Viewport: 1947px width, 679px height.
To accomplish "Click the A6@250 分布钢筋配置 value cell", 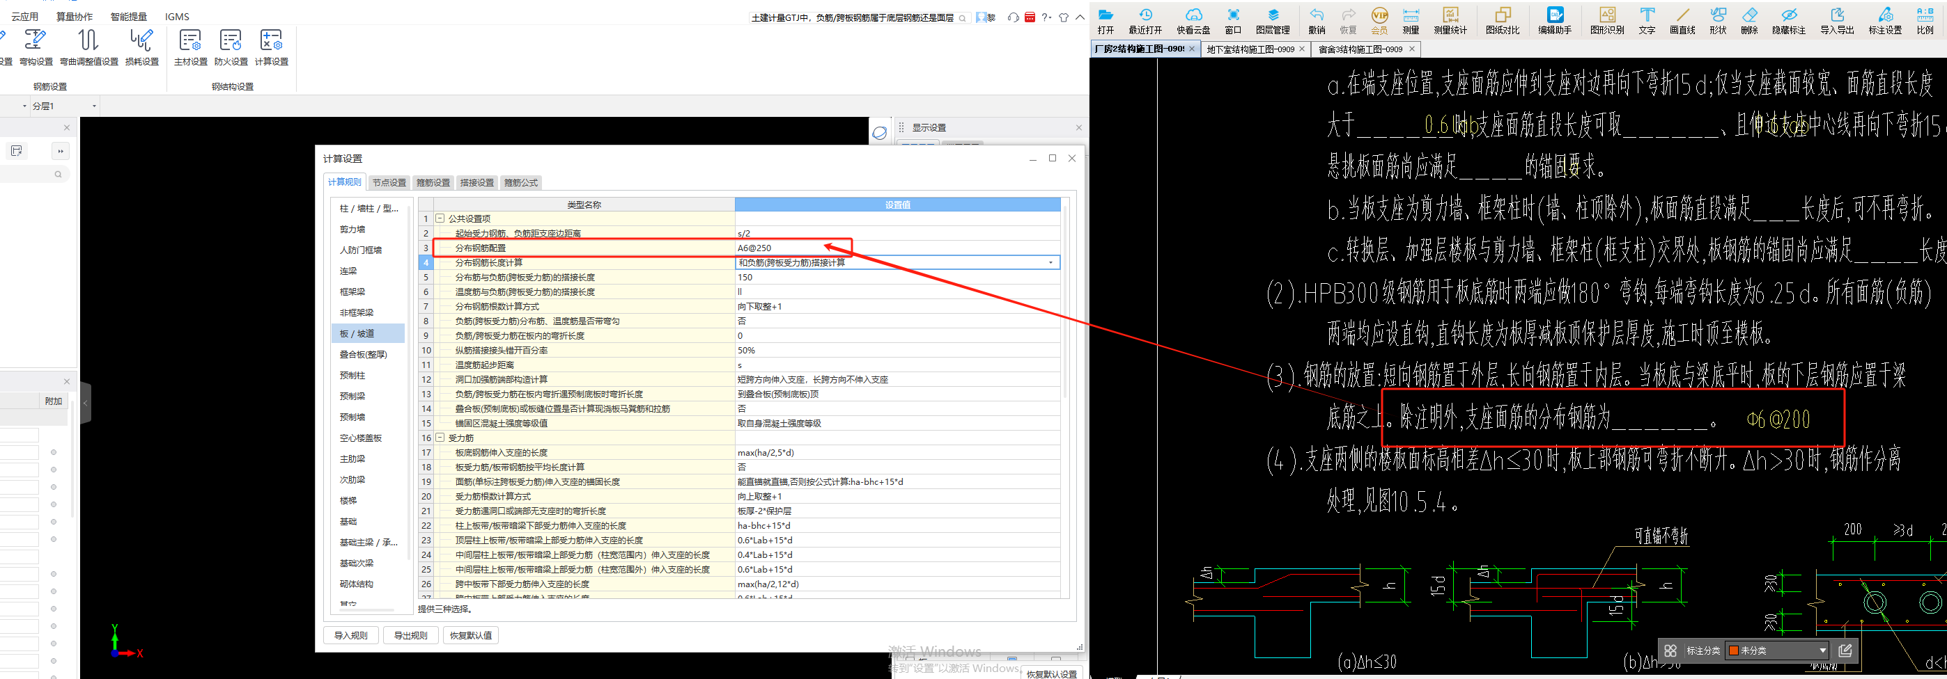I will click(897, 248).
